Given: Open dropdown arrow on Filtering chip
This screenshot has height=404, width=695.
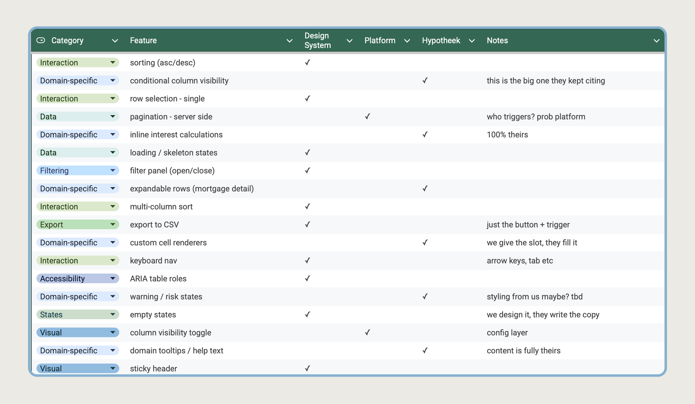Looking at the screenshot, I should tap(112, 170).
